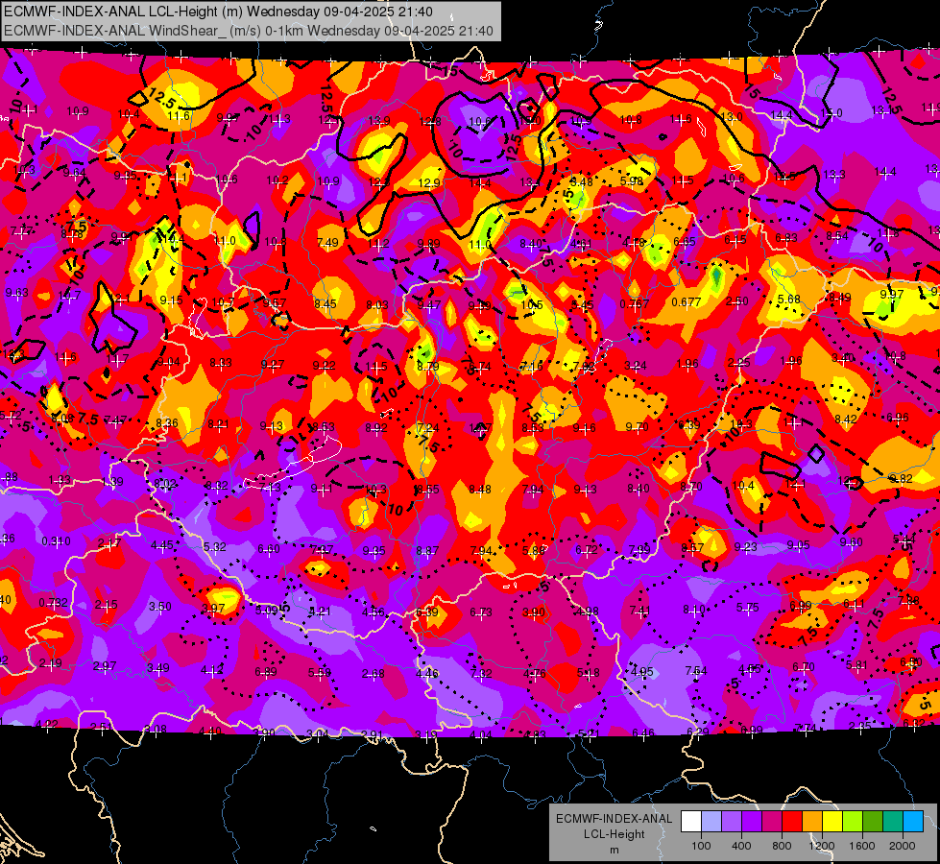Click the grid value '7.49'
Screen dimensions: 940x864
pos(327,242)
